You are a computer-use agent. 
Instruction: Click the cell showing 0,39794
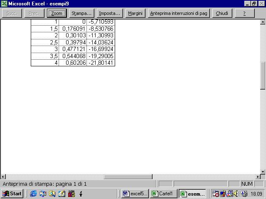pos(73,42)
